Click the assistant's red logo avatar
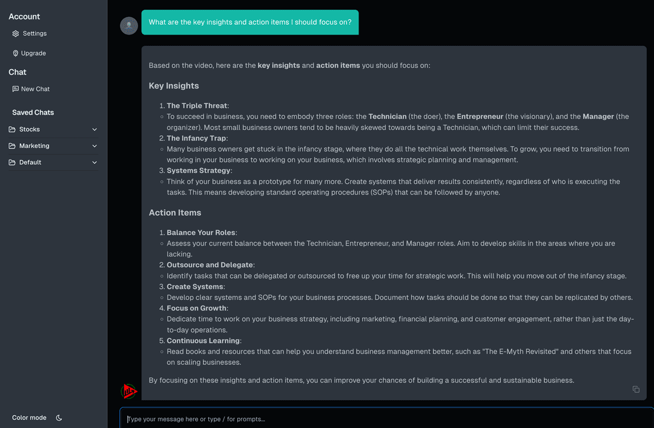 coord(128,390)
